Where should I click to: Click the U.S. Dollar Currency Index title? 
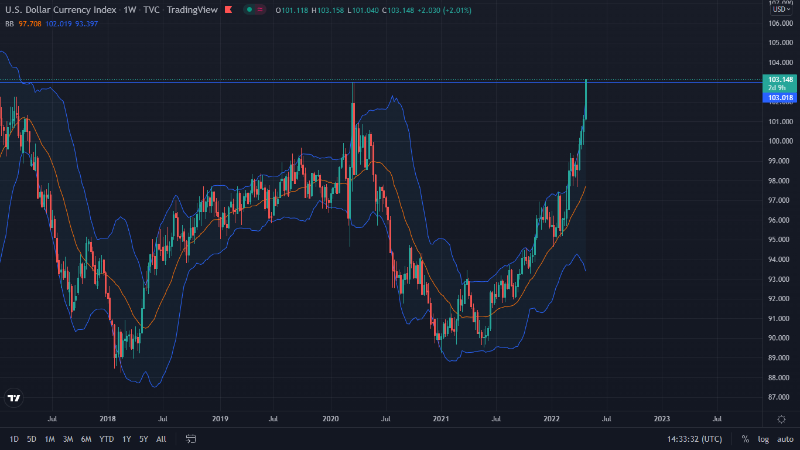pos(61,10)
